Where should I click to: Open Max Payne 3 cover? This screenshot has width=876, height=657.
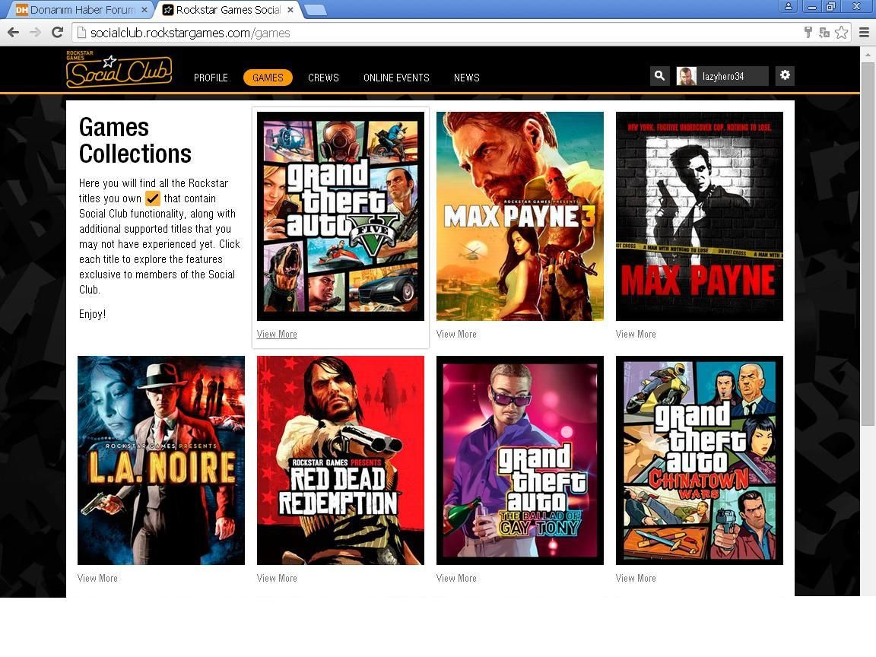pyautogui.click(x=519, y=216)
